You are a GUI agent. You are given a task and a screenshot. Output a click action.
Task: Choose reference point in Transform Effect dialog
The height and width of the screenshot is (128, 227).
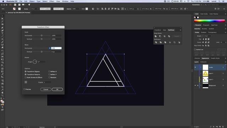click(x=26, y=82)
